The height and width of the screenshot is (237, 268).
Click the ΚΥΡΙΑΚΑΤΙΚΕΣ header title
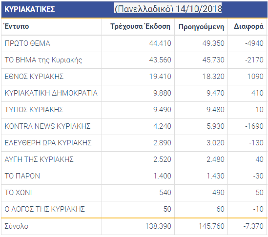point(30,9)
